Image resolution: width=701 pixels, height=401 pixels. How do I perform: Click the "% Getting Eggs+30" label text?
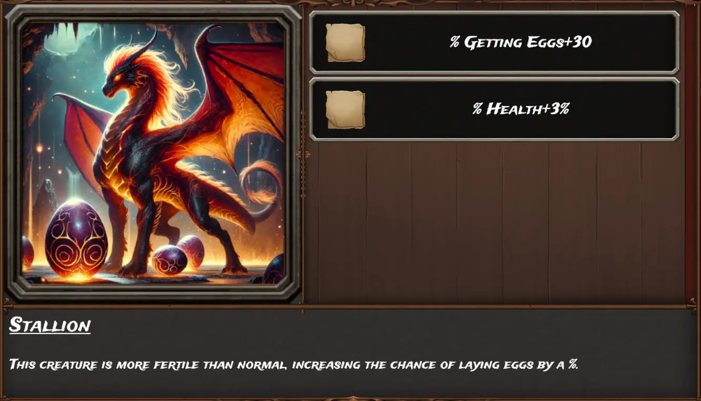pos(520,42)
